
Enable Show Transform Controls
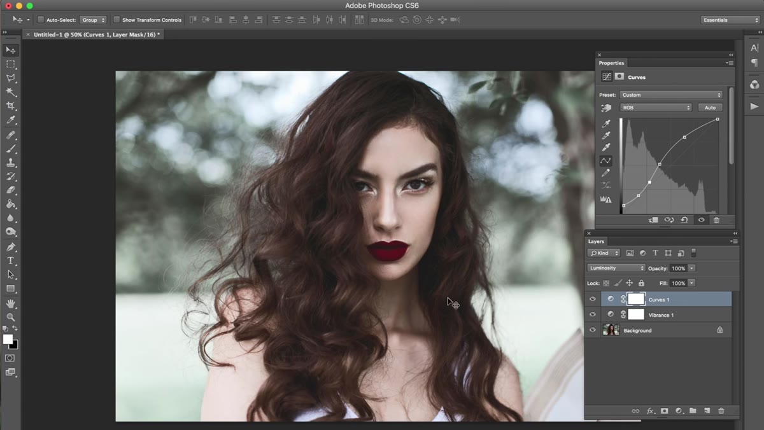click(117, 20)
